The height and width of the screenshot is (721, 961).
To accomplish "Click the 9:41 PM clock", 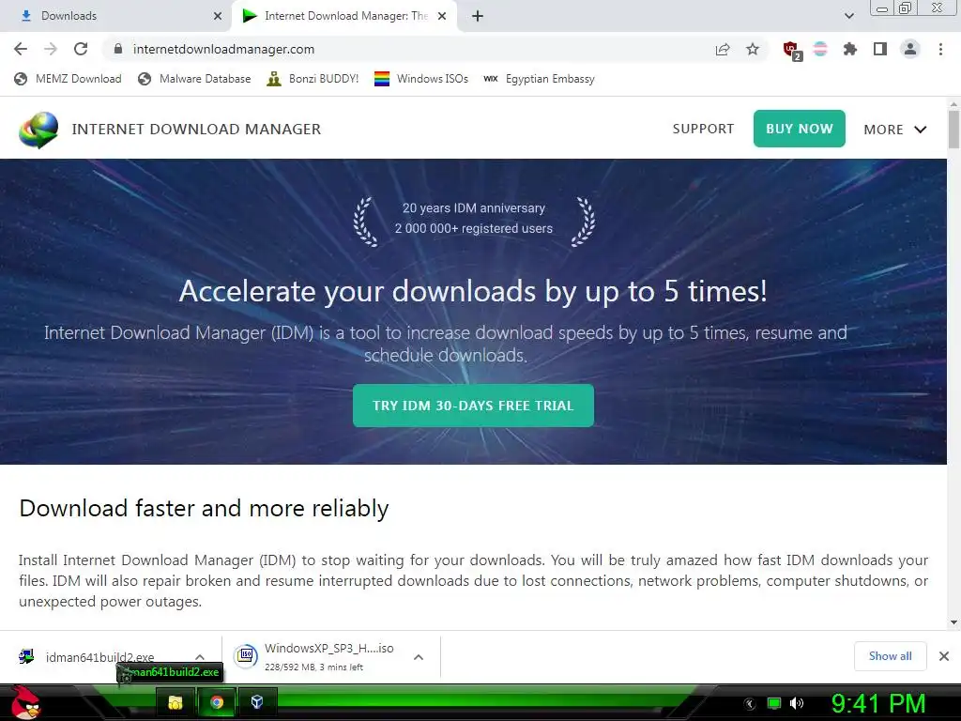I will (x=878, y=703).
